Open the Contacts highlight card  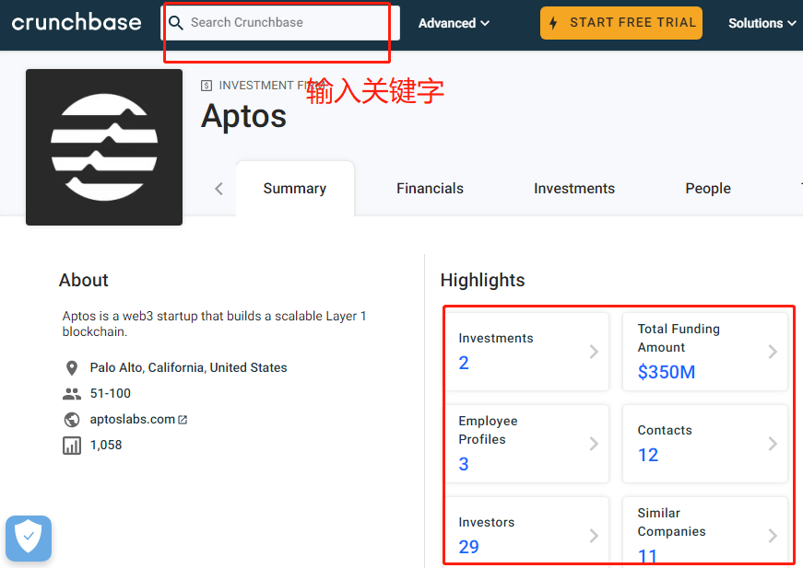(x=705, y=444)
